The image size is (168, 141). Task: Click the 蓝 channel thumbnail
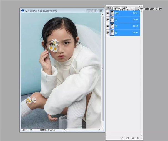(112, 33)
